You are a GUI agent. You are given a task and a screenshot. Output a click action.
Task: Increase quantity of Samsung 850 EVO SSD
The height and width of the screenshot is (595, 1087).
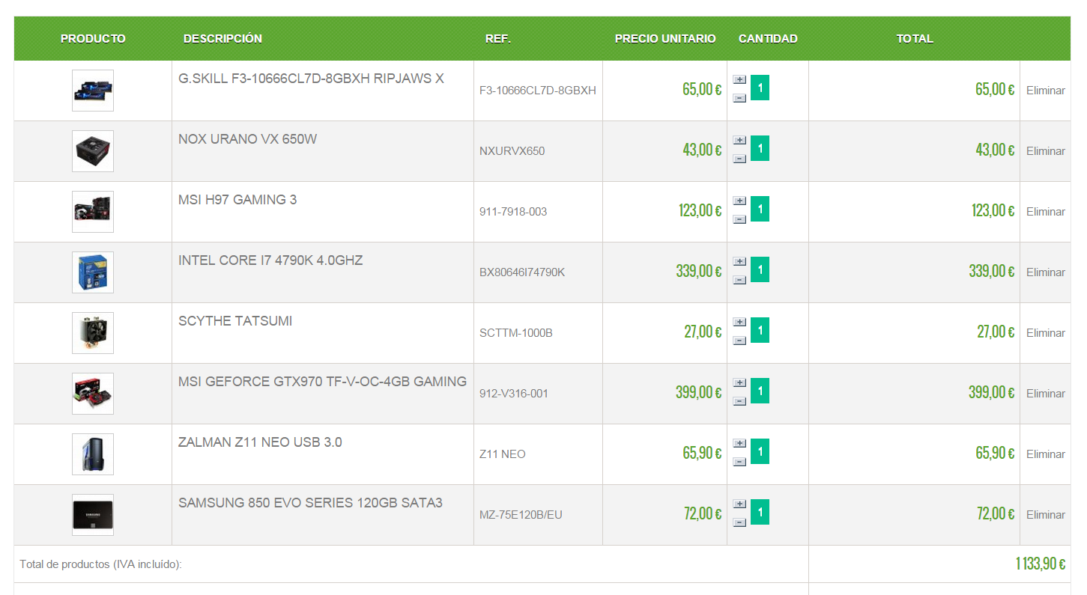tap(739, 504)
